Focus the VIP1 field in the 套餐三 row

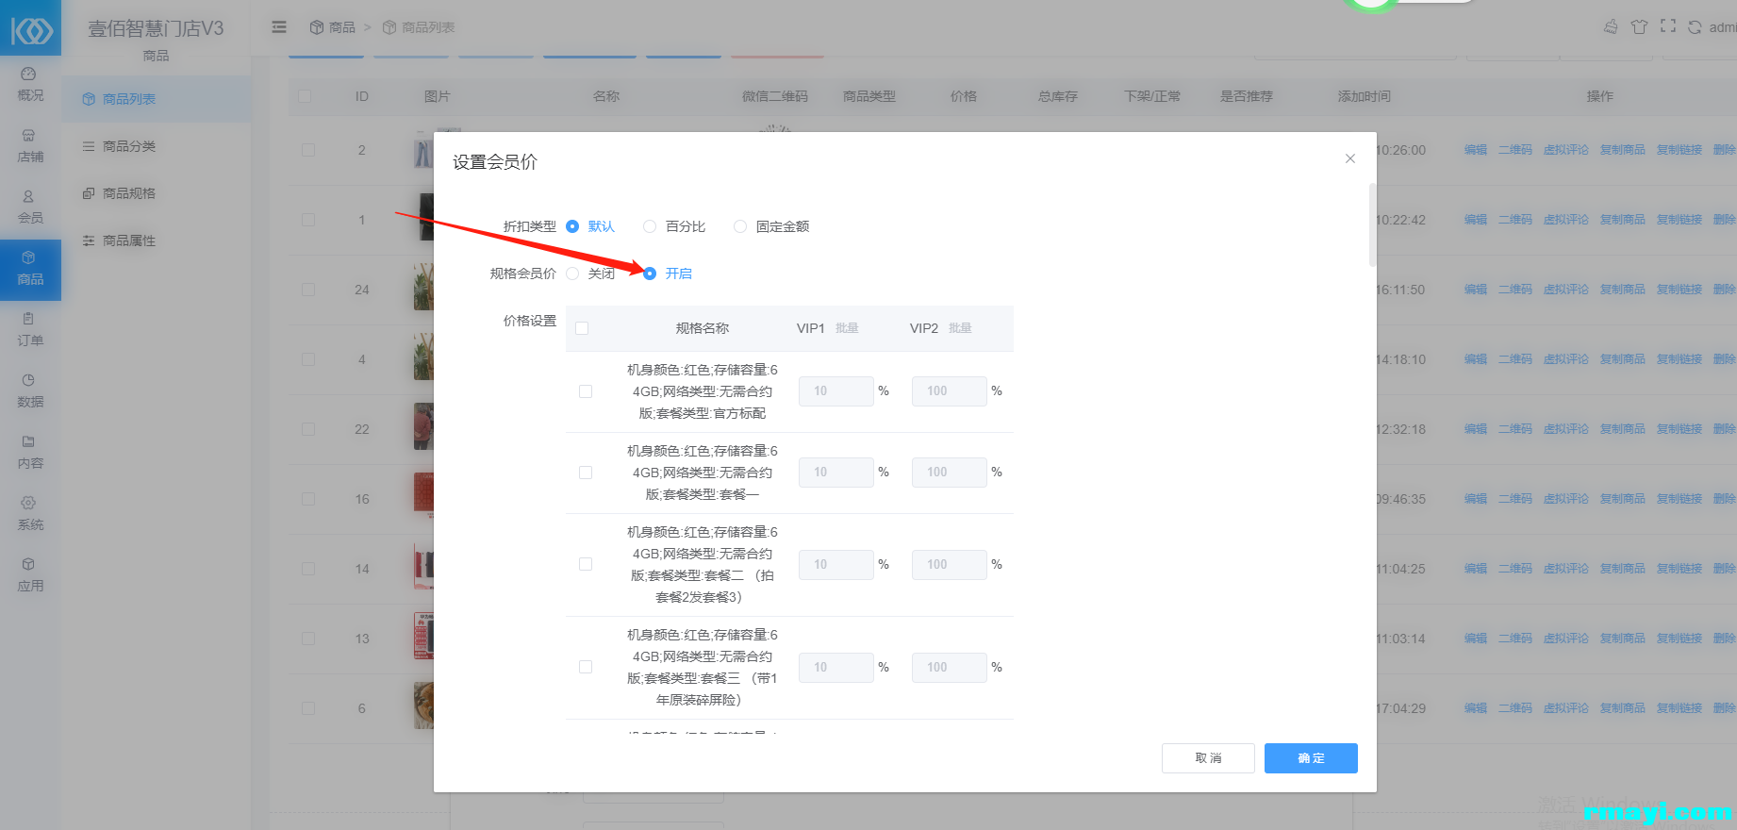[836, 667]
